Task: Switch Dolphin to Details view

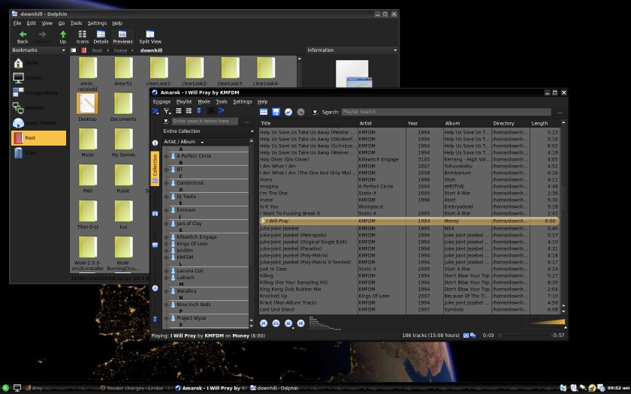Action: (101, 37)
